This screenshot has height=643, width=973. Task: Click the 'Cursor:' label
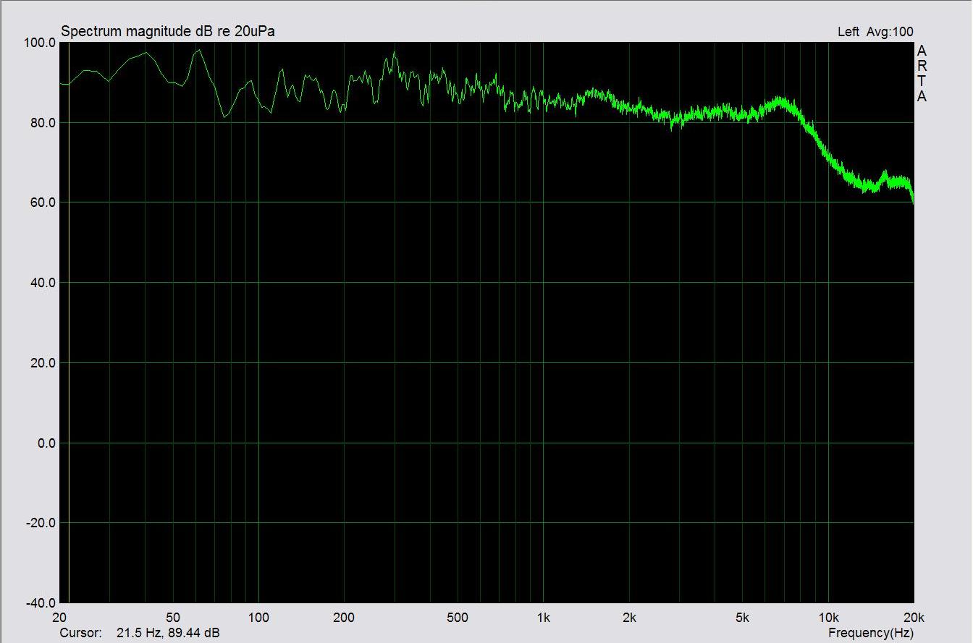[80, 633]
